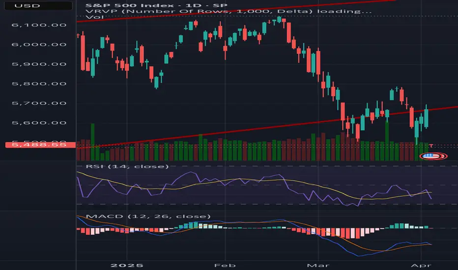
Task: Select the Vol indicator label
Action: [x=95, y=17]
